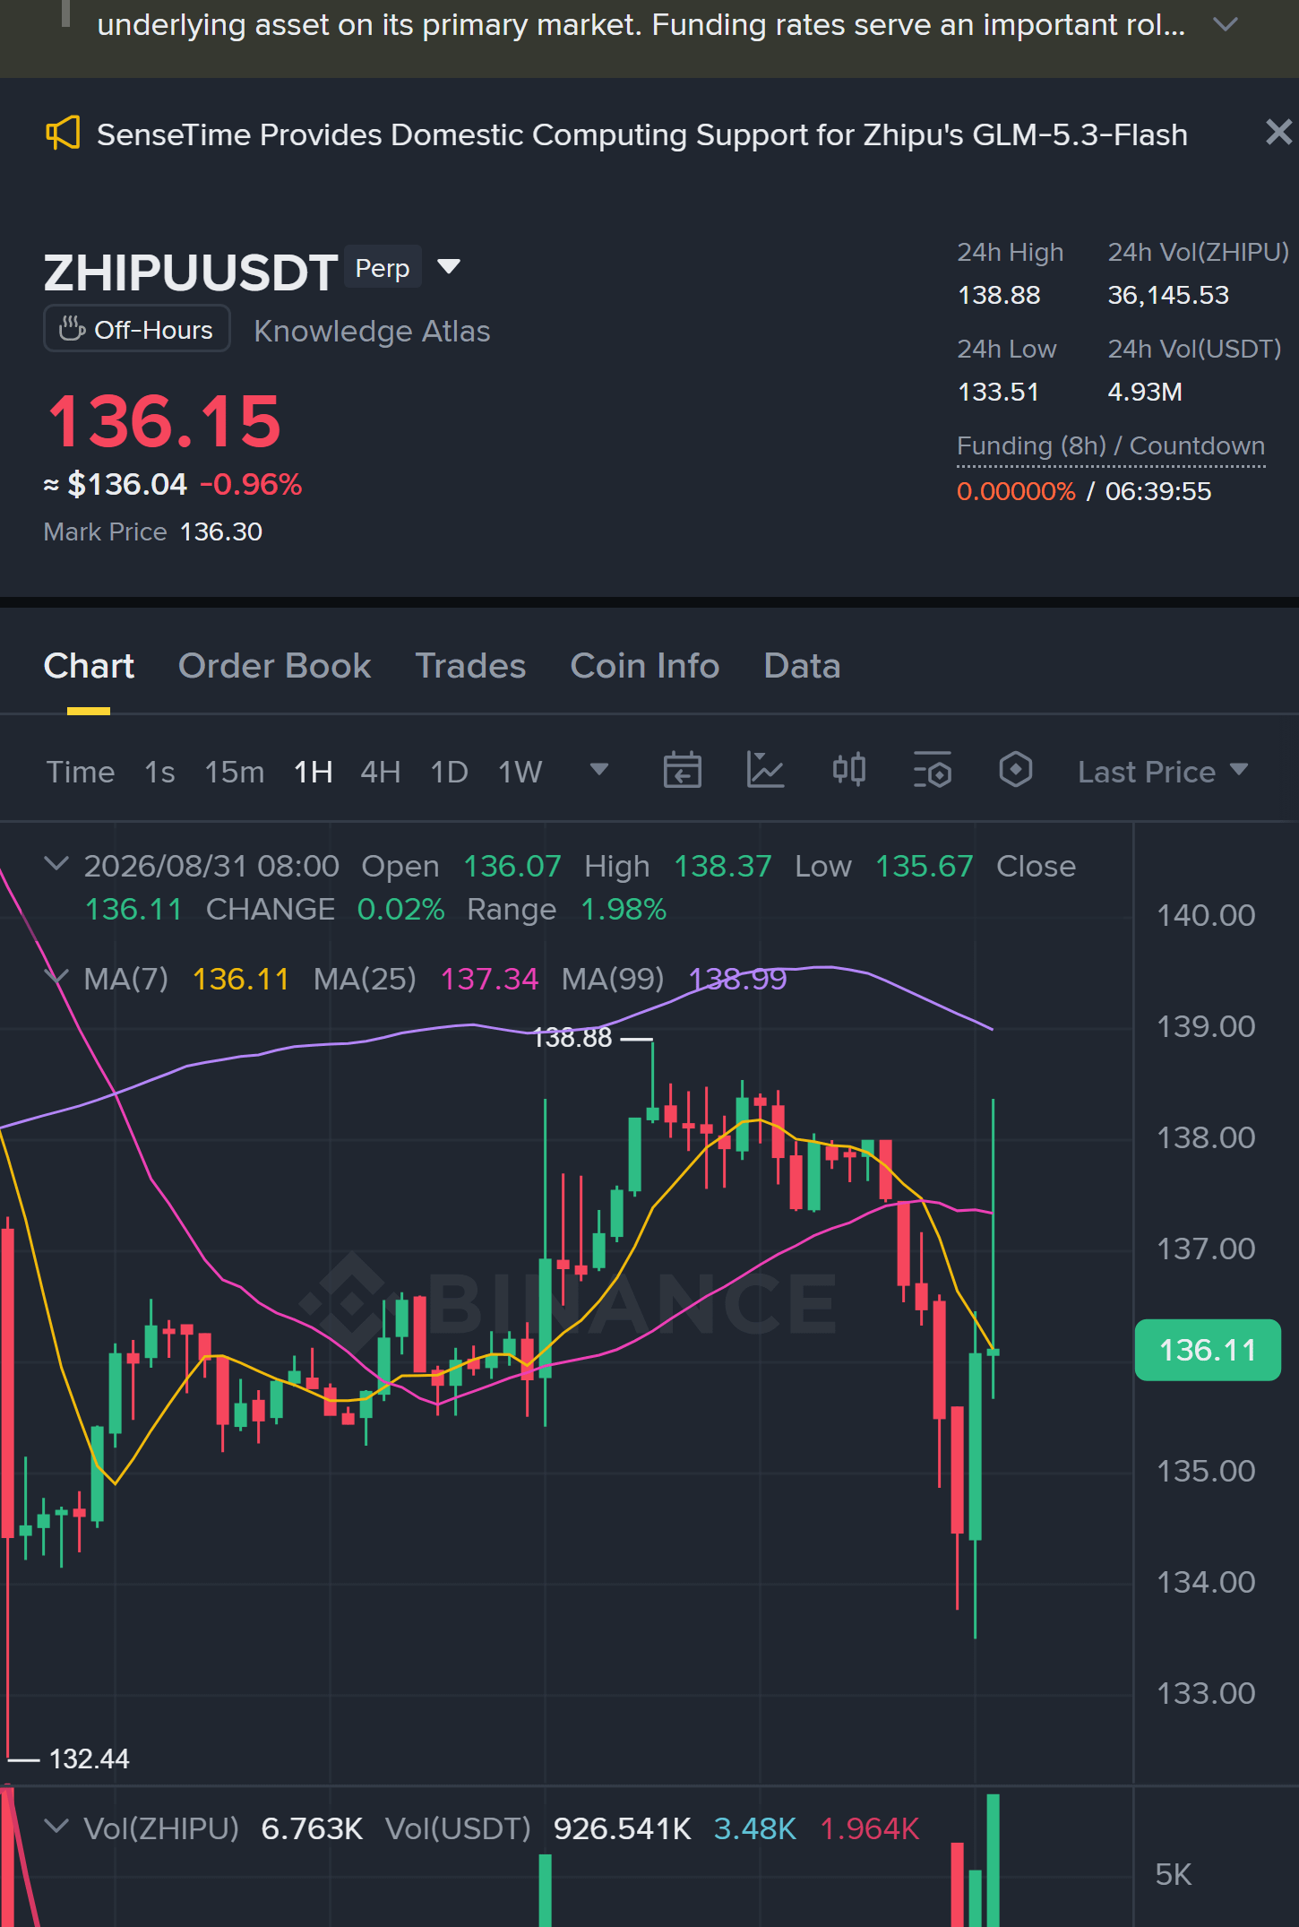Click the MA(25) 137.34 indicator value
Image resolution: width=1299 pixels, height=1927 pixels.
point(489,979)
